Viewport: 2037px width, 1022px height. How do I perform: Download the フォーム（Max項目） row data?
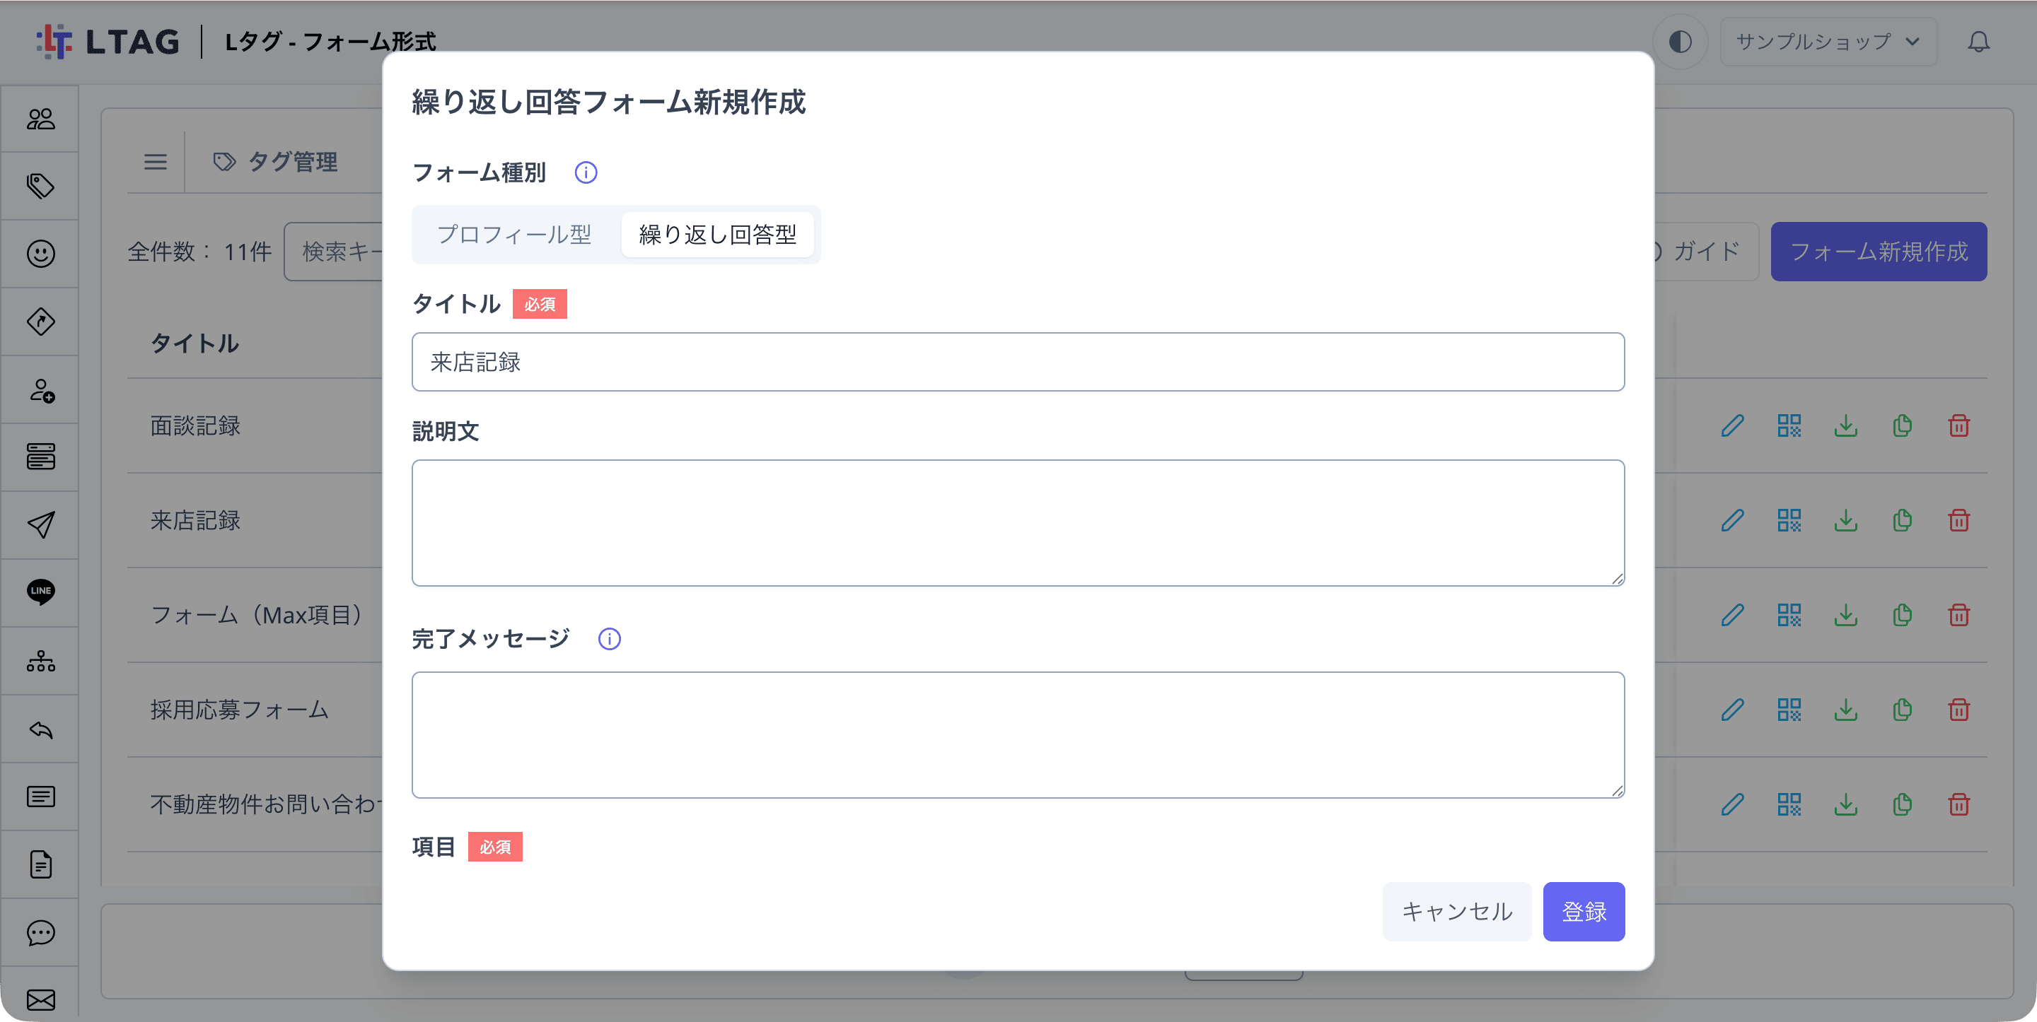1845,615
